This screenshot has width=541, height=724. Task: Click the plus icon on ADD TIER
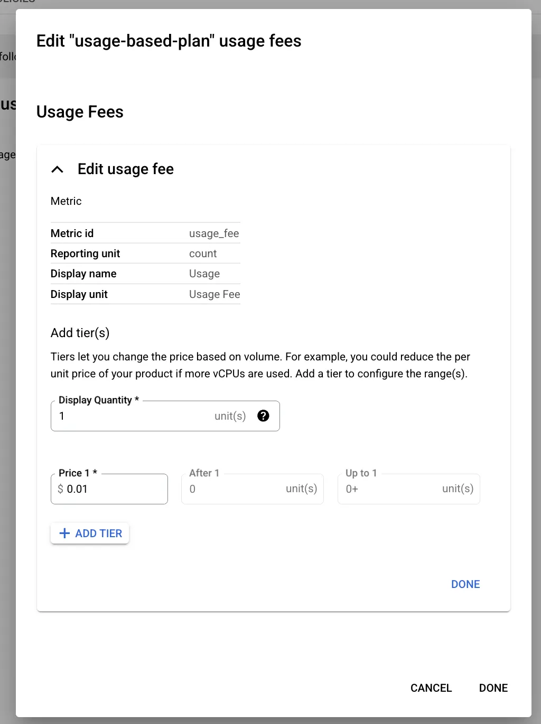click(64, 533)
